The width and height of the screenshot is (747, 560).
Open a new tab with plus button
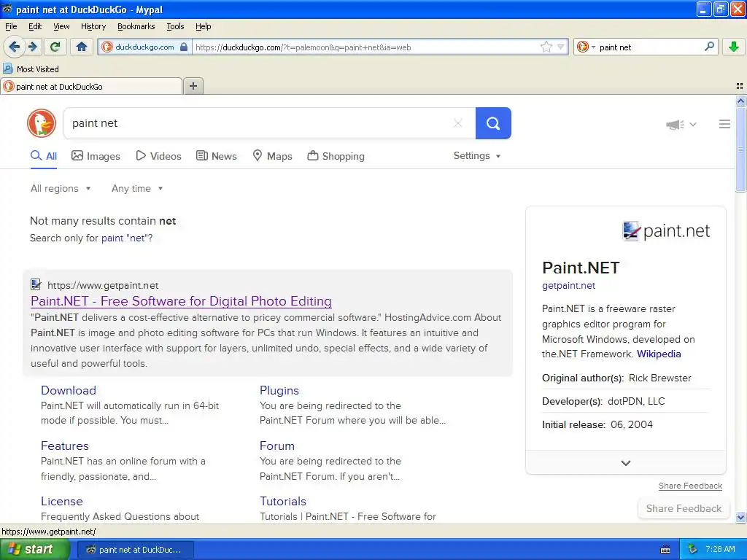pyautogui.click(x=193, y=86)
